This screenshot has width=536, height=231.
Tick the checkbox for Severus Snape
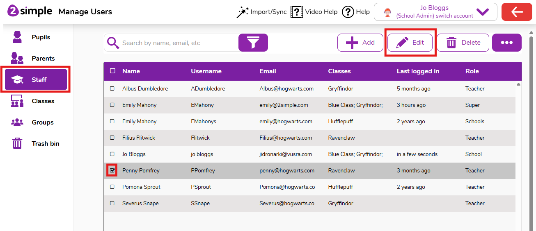[112, 203]
